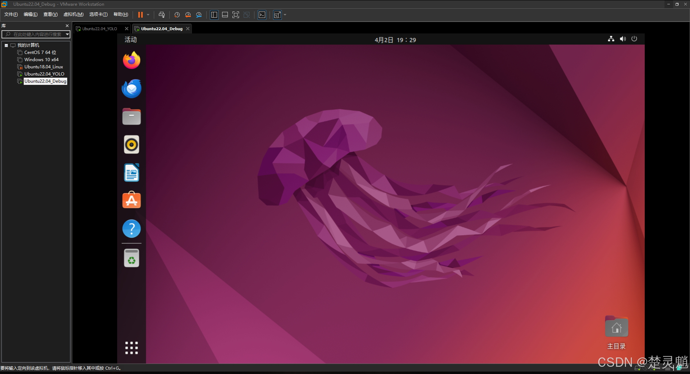
Task: Select Ubuntu22.04_YOLO in the library tree
Action: (x=44, y=74)
